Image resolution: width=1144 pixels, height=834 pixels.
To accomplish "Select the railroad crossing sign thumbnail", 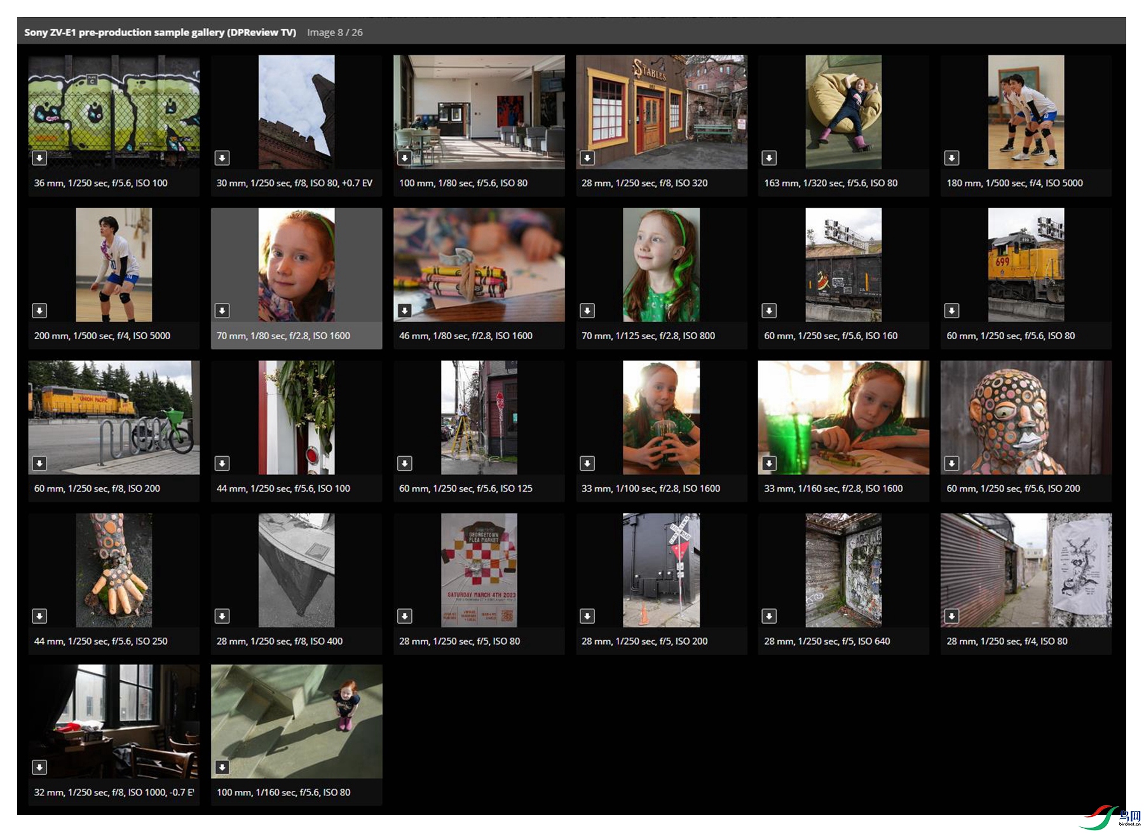I will [661, 570].
